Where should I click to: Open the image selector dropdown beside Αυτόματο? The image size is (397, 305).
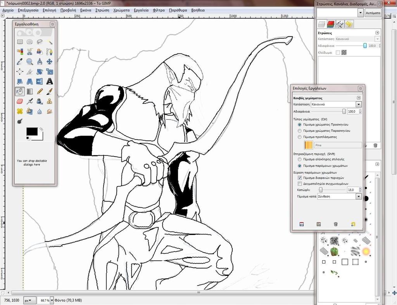click(361, 13)
